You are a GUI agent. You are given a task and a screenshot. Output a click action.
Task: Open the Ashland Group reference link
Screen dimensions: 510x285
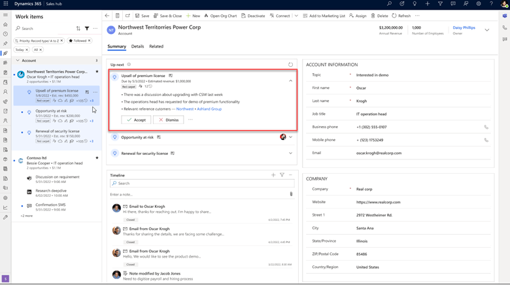[209, 109]
